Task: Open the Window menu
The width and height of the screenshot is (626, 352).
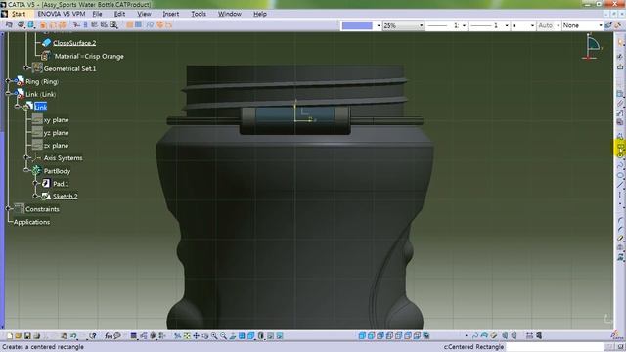Action: pos(230,14)
